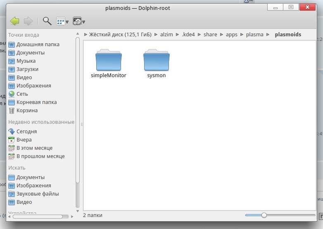Viewport: 323px width, 229px height.
Task: Expand arrow before Жёсткий диск breadcrumb
Action: [x=85, y=34]
